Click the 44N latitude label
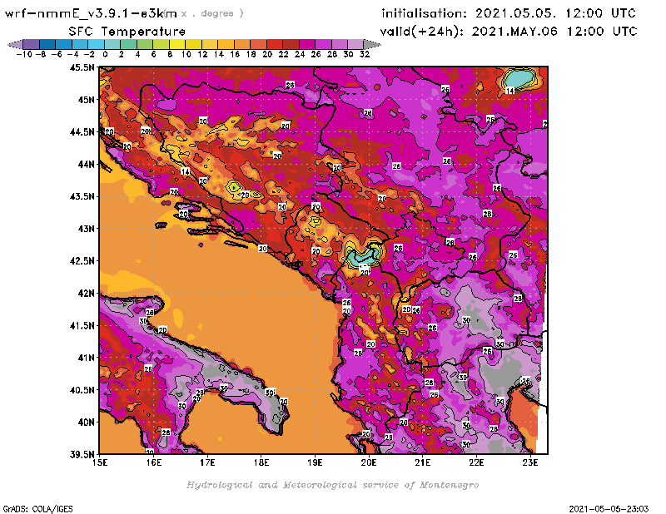666x514 pixels. pyautogui.click(x=86, y=164)
